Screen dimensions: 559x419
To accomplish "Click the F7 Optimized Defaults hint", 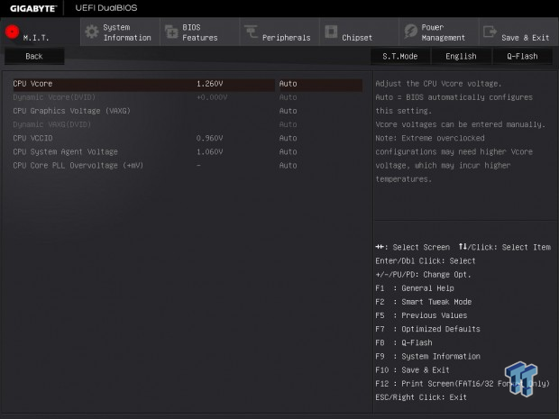I will 427,329.
